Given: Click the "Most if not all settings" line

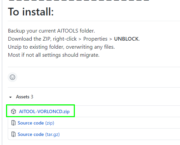Looking at the screenshot, I should (x=54, y=55).
